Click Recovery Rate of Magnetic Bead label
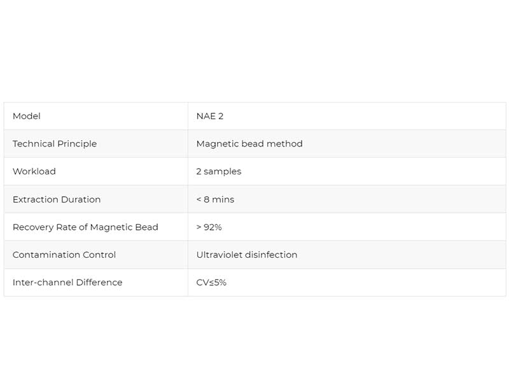Image resolution: width=509 pixels, height=382 pixels. (85, 227)
